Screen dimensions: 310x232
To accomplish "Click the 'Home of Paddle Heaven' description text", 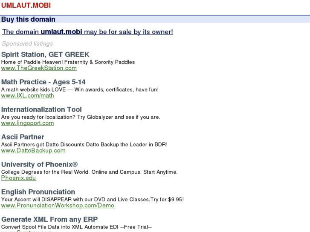I will click(x=68, y=62).
